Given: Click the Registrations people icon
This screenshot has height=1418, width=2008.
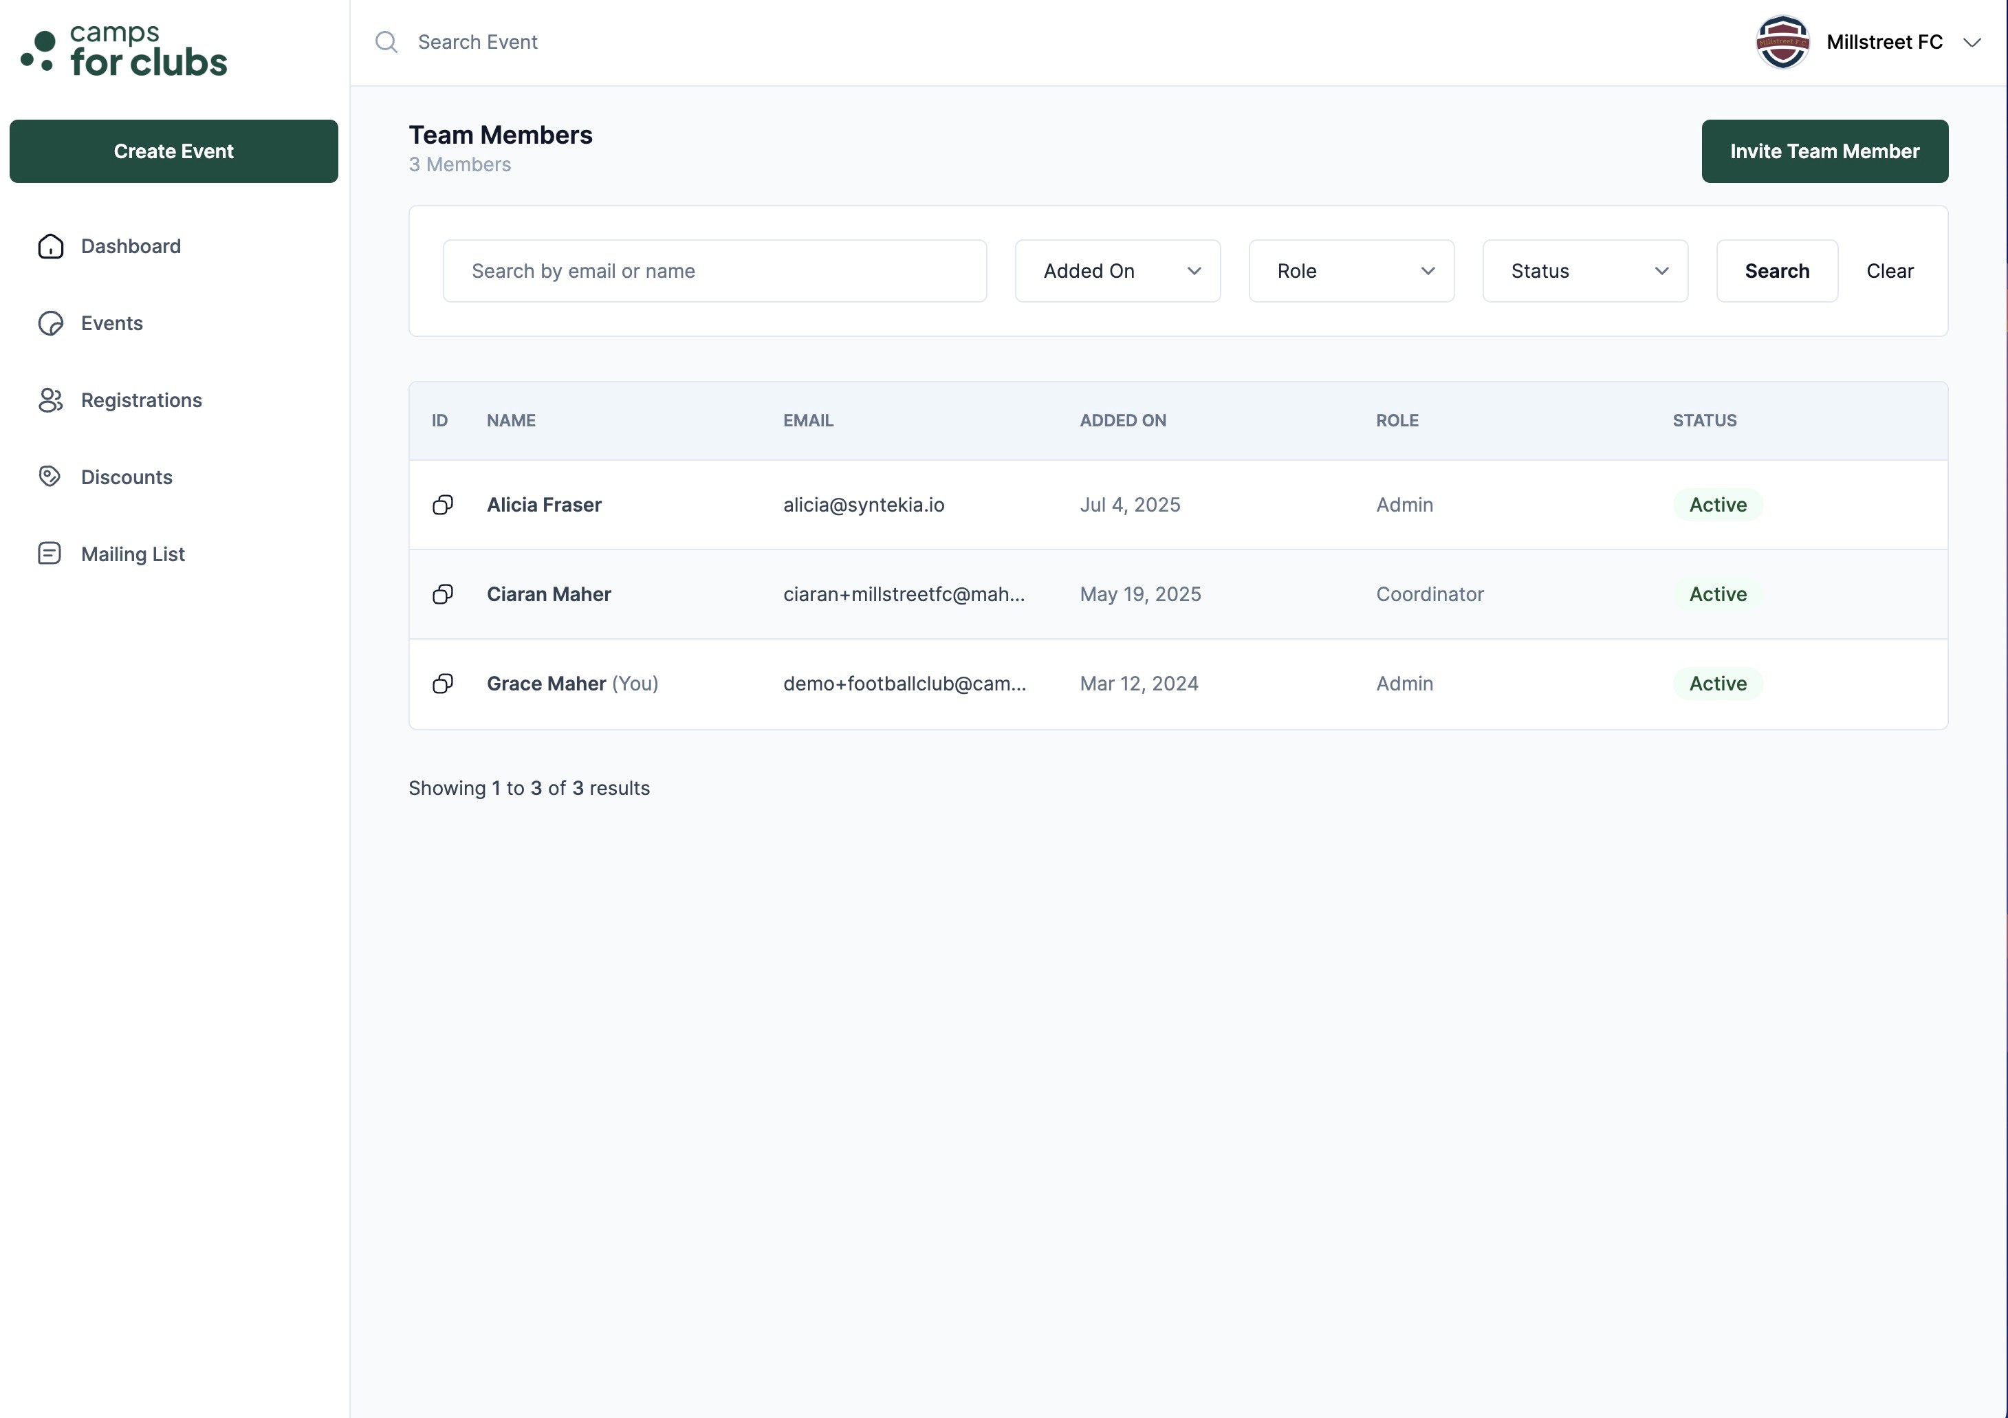Looking at the screenshot, I should tap(51, 401).
